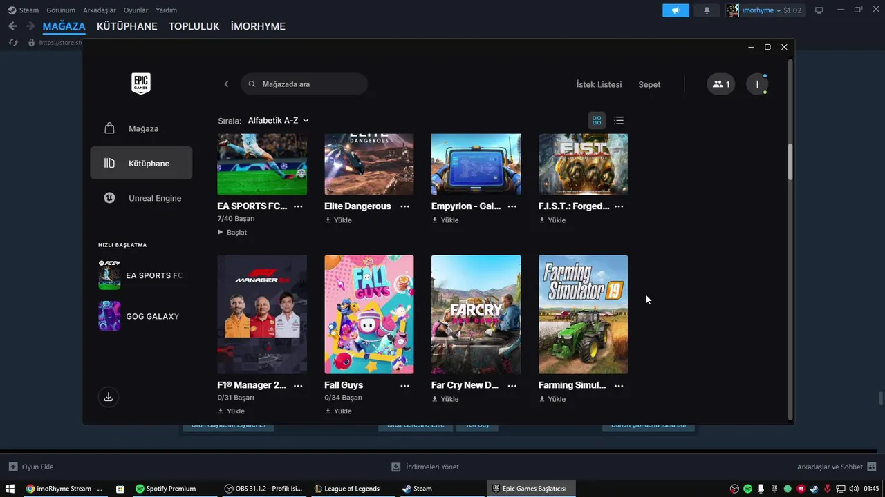The width and height of the screenshot is (885, 497).
Task: Open the Arkadaşlar menu in Steam
Action: tap(100, 10)
